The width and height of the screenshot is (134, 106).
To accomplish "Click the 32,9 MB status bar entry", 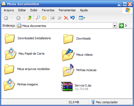I will [74, 102].
